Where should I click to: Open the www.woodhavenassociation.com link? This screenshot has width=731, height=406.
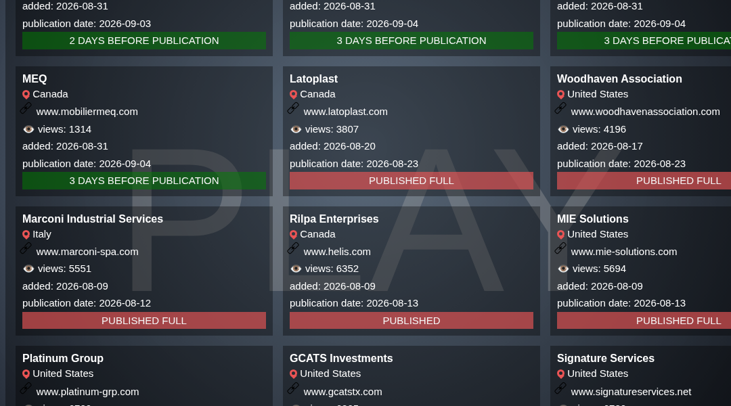(x=645, y=112)
